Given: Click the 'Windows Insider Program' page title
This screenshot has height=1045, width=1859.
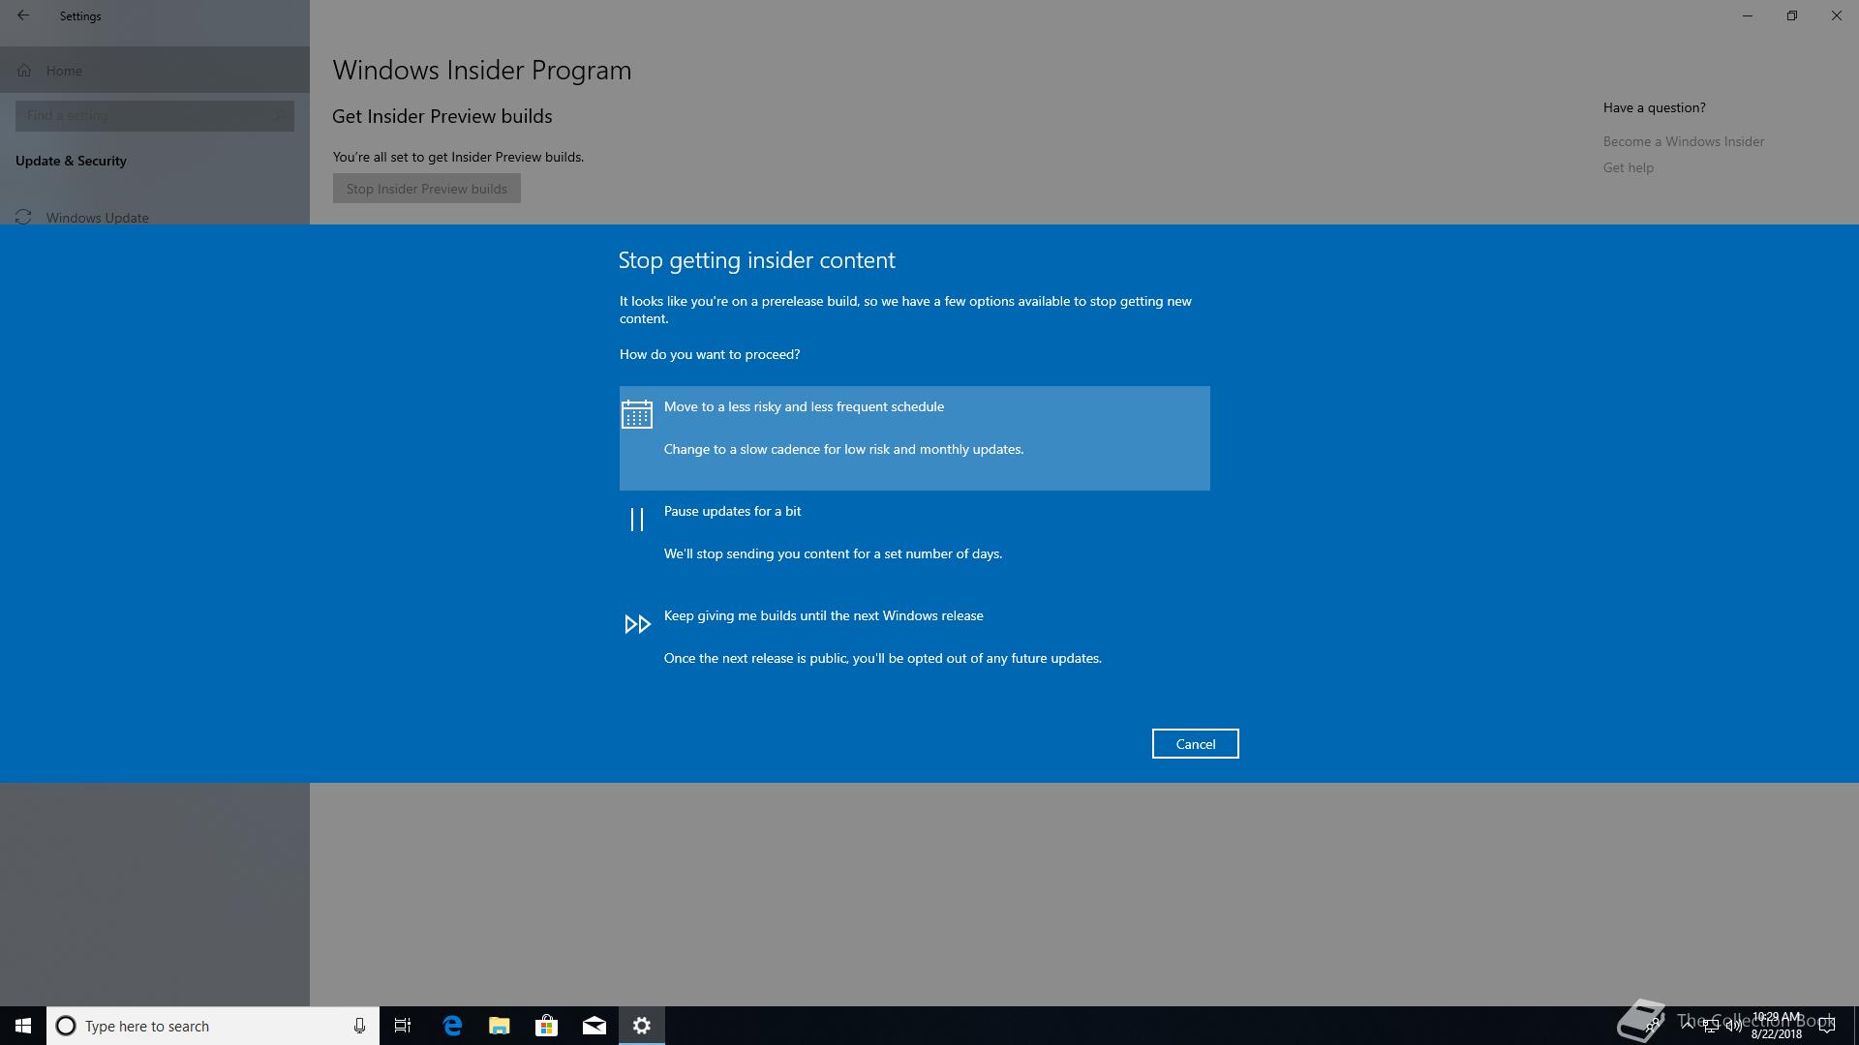Looking at the screenshot, I should tap(481, 70).
